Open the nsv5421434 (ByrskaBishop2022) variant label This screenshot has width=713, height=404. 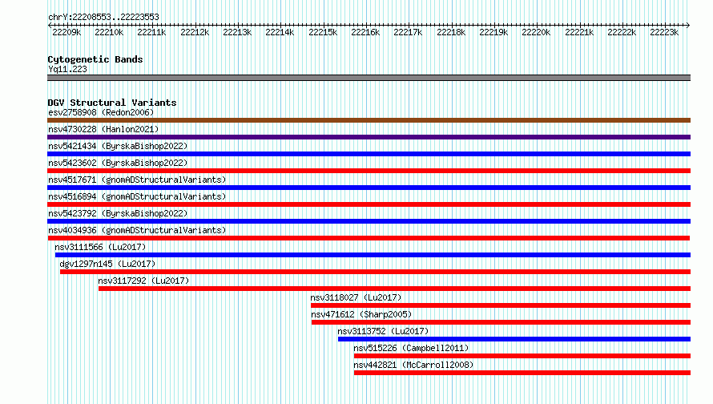click(x=118, y=146)
